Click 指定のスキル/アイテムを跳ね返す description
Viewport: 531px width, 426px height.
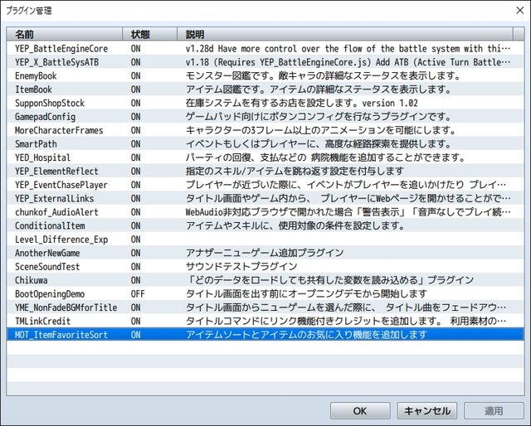295,172
